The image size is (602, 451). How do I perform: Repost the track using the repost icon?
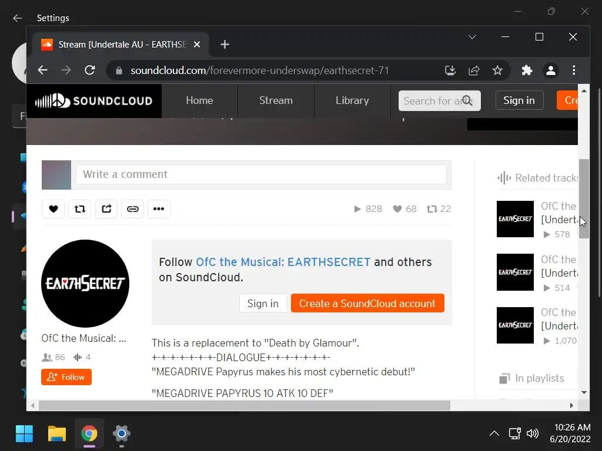(80, 209)
